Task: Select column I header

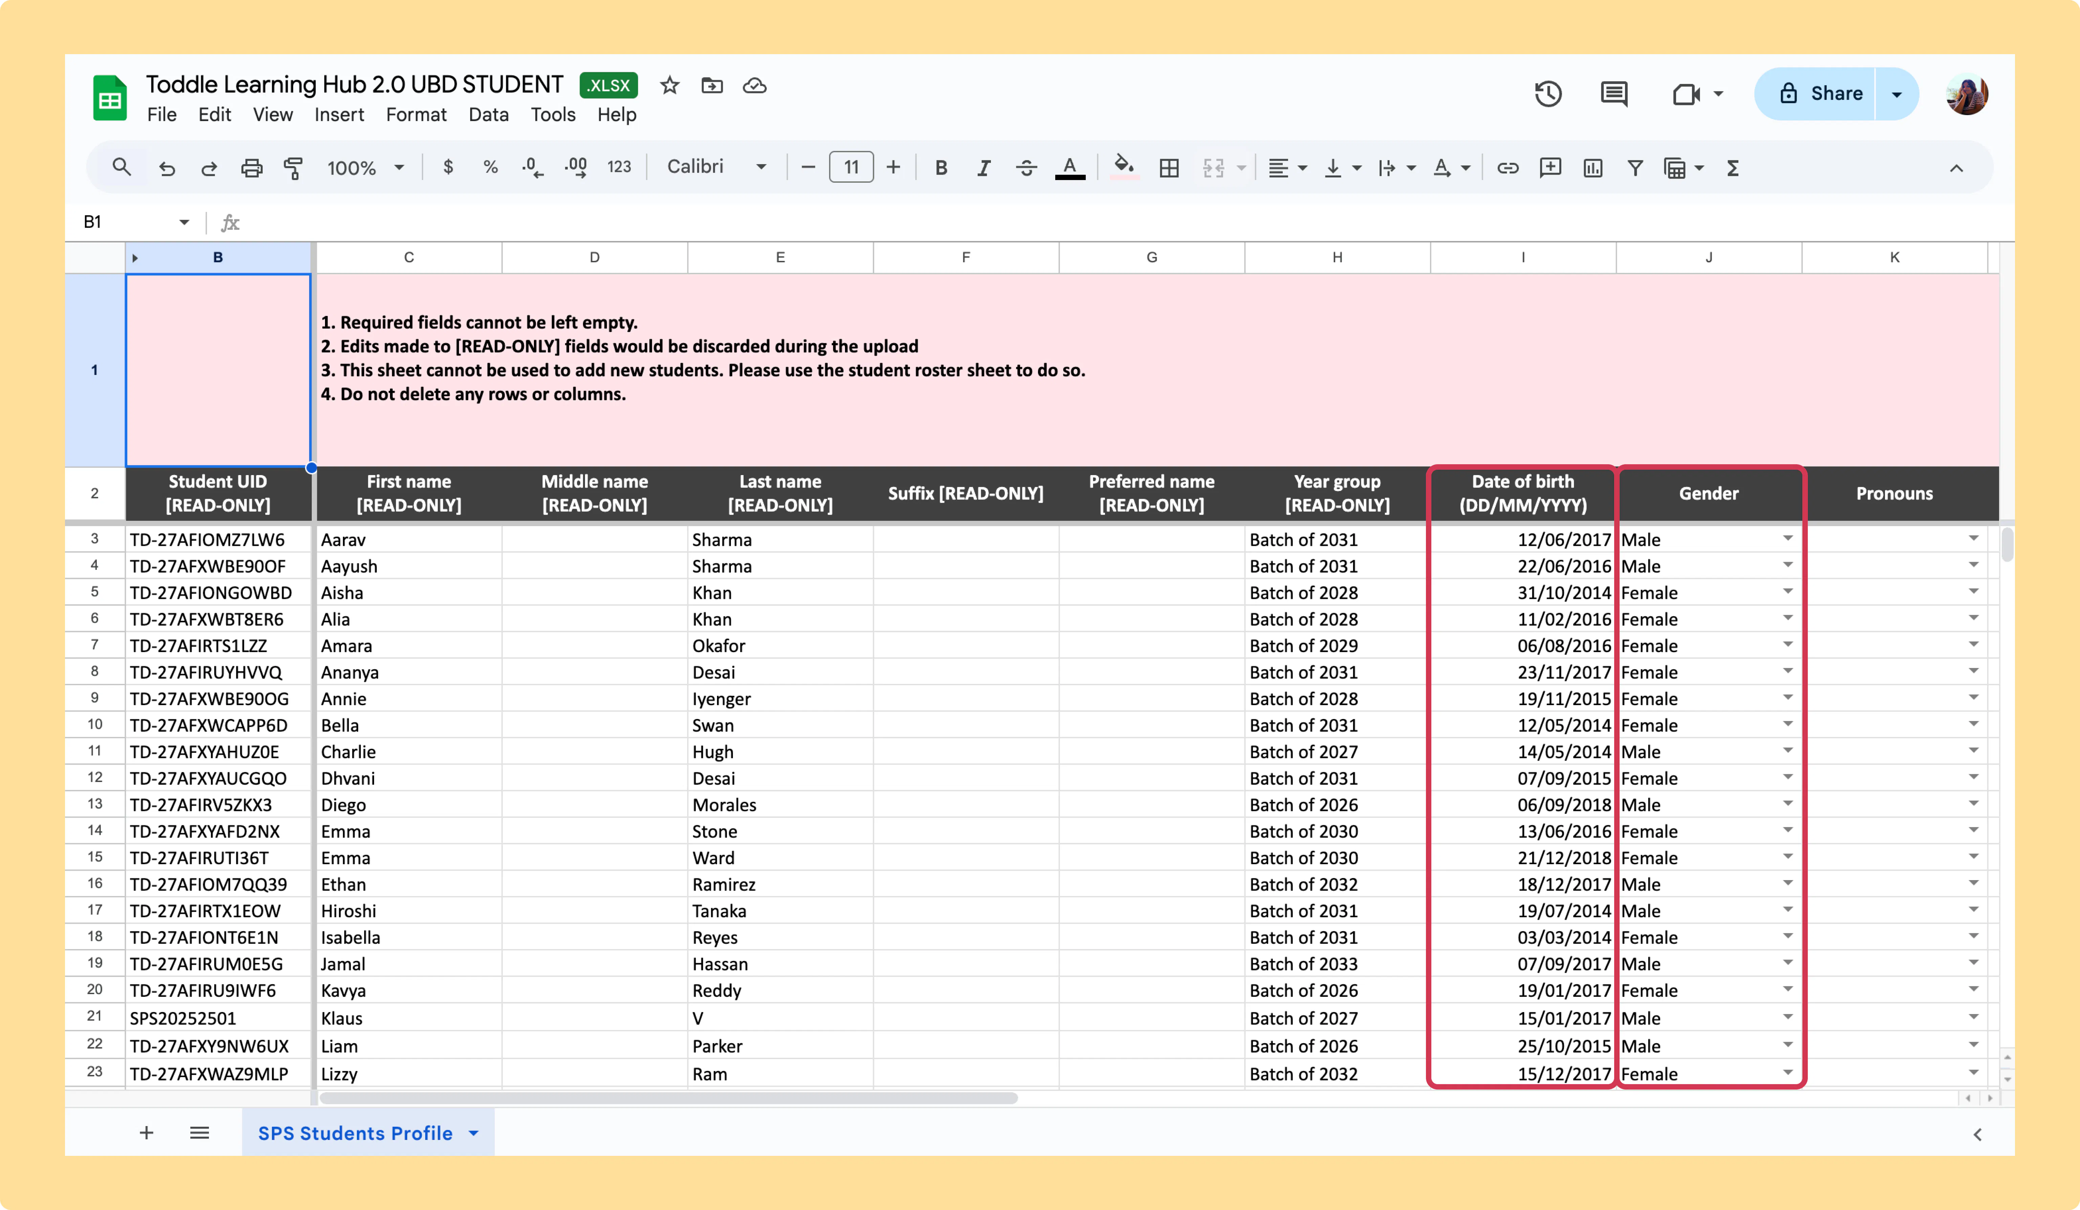Action: [1523, 257]
